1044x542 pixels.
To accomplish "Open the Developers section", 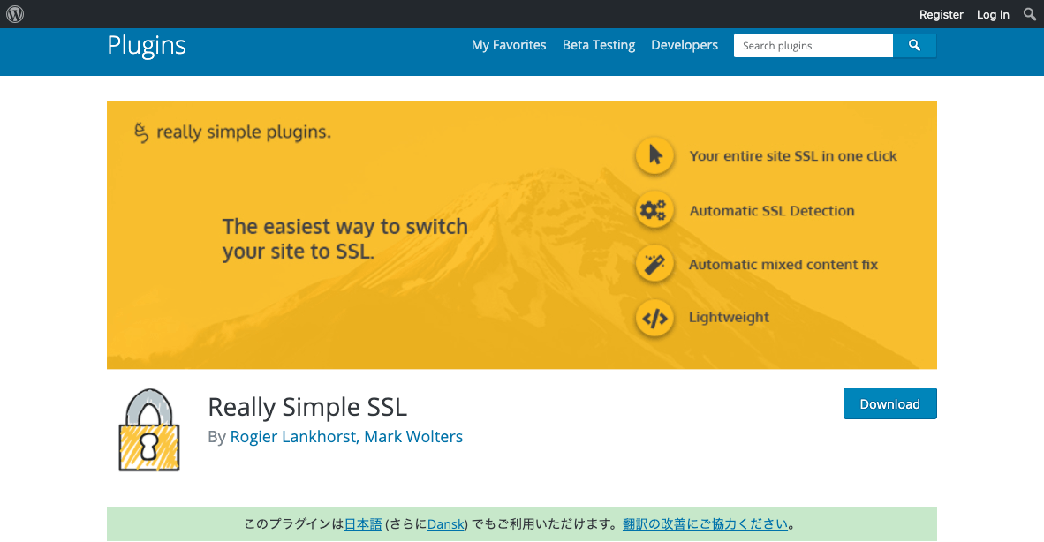I will tap(685, 45).
